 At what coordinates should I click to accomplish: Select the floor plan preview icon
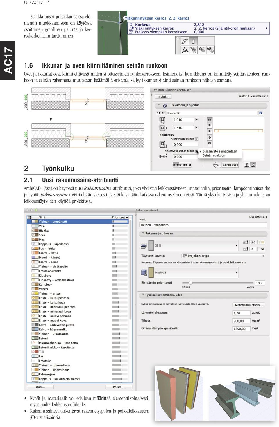[210, 120]
